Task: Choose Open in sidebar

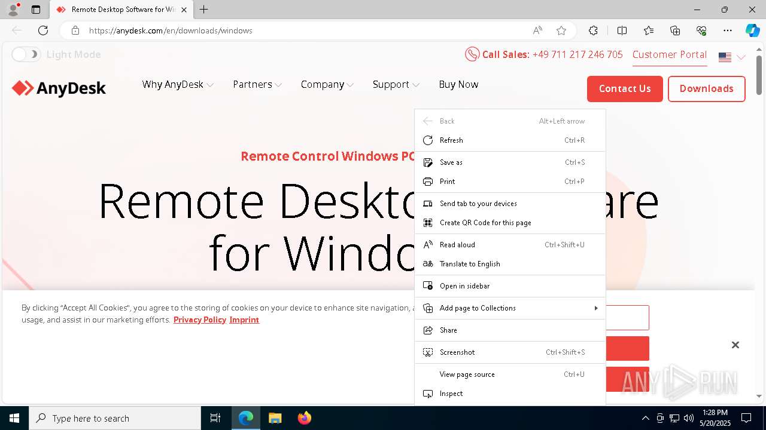Action: [510, 286]
